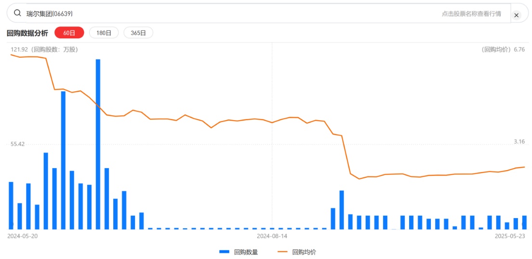Click the 点击股票名称查看行情 hint text

(x=471, y=14)
